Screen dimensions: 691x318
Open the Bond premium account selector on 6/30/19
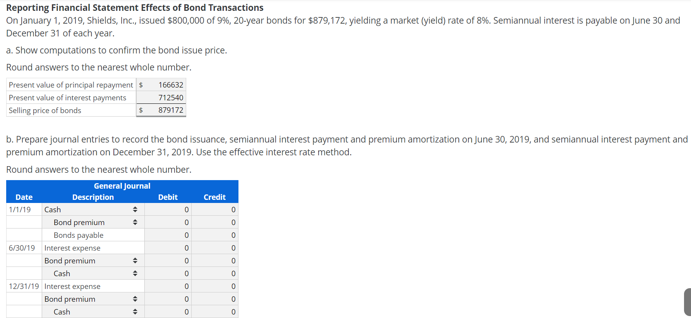tap(135, 260)
